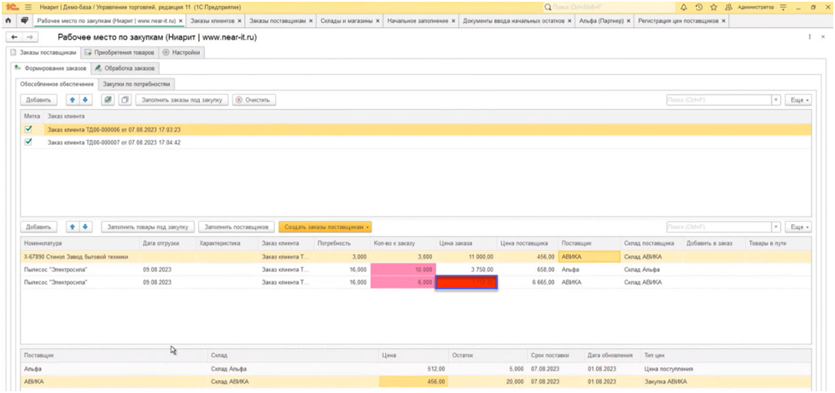This screenshot has width=835, height=393.
Task: Select row Заказ клиента ТД00-000007
Action: [416, 142]
